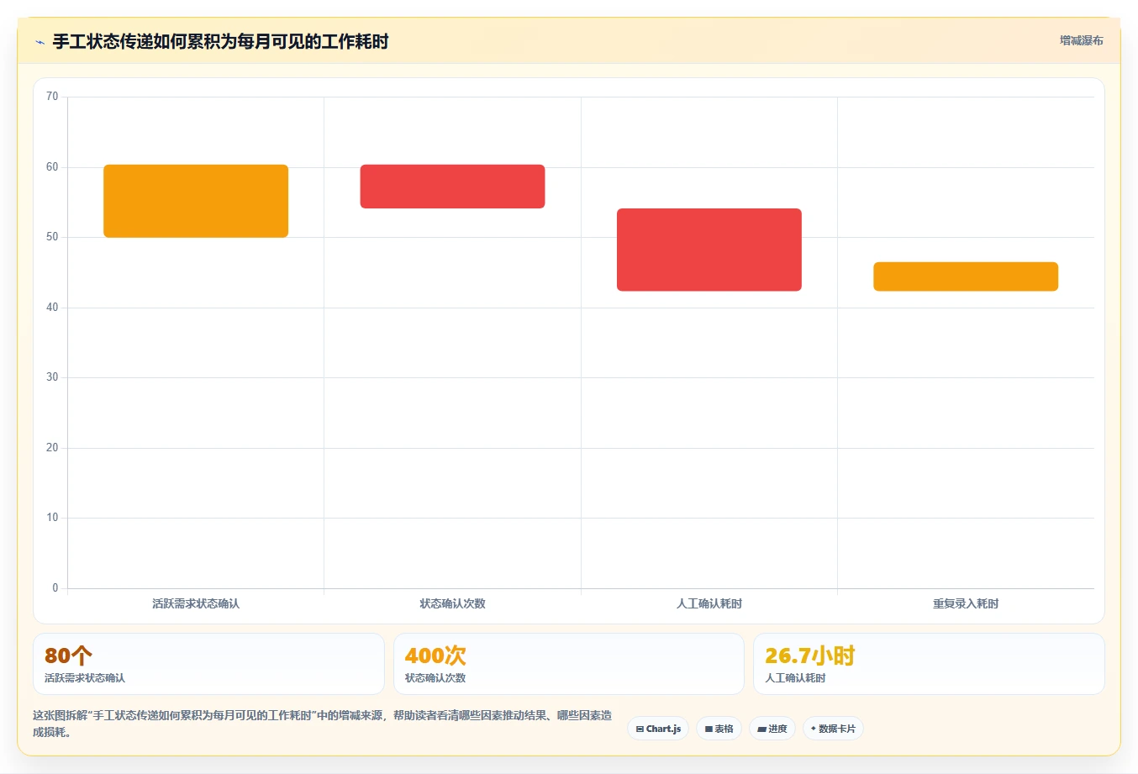The height and width of the screenshot is (774, 1138).
Task: Open the 400次 状态确认次数 data card
Action: point(569,664)
